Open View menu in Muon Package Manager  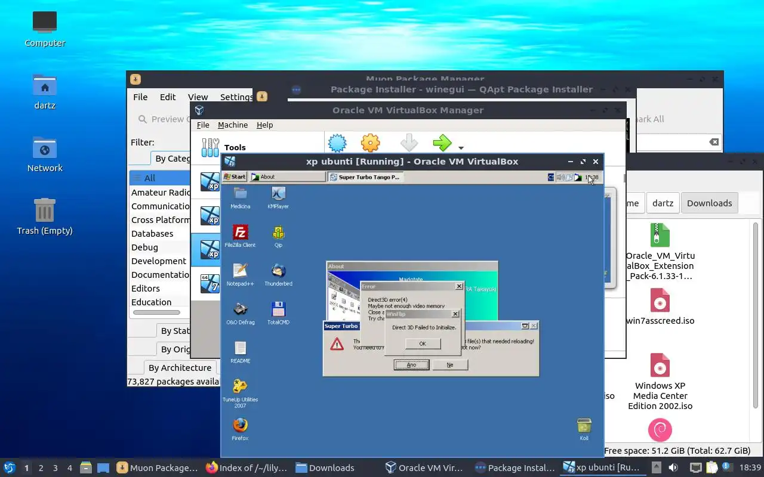tap(198, 97)
